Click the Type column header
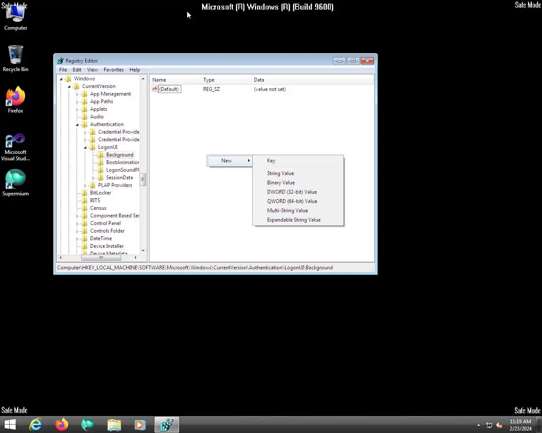The image size is (542, 433). (x=226, y=80)
